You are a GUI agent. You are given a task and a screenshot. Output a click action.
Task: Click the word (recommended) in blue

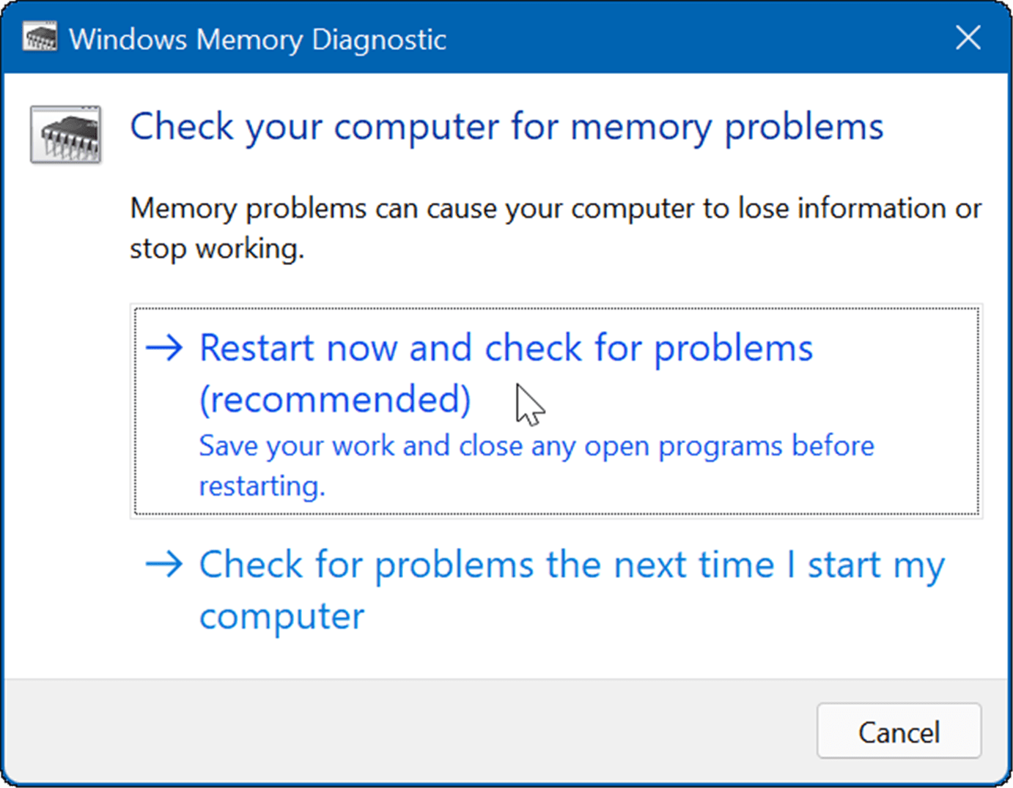334,398
